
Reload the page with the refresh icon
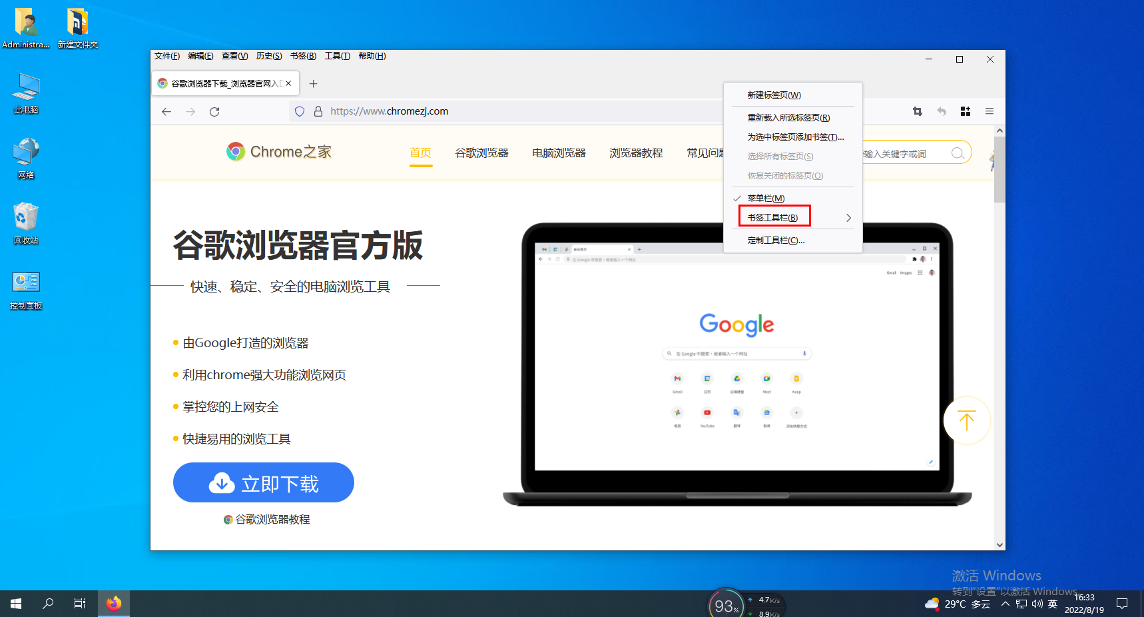tap(214, 111)
